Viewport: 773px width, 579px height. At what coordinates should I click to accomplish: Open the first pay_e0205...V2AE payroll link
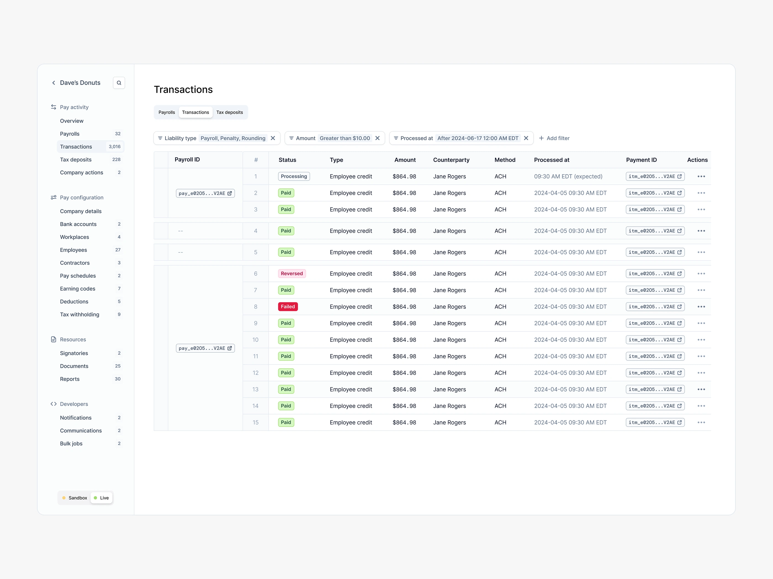click(205, 193)
